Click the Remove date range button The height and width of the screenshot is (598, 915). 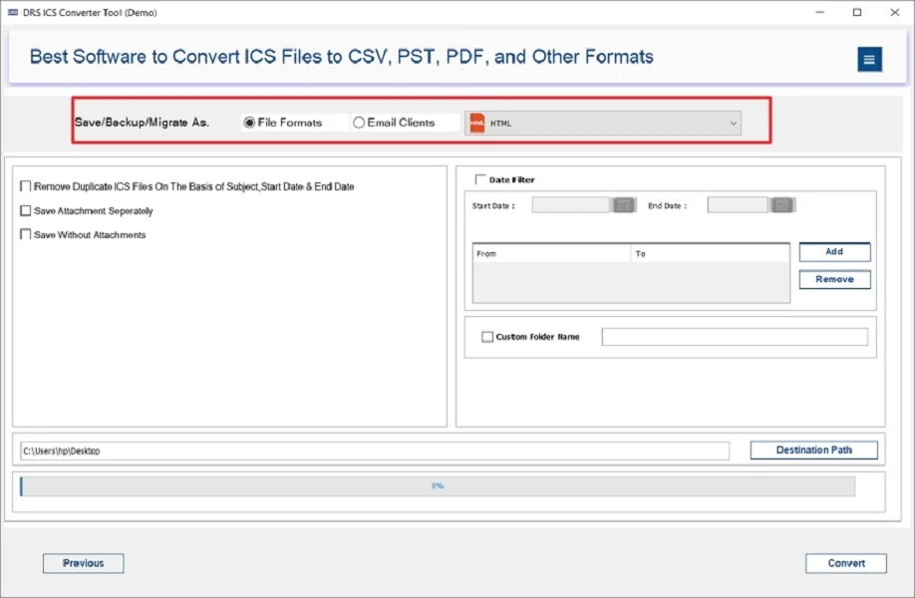[x=834, y=279]
